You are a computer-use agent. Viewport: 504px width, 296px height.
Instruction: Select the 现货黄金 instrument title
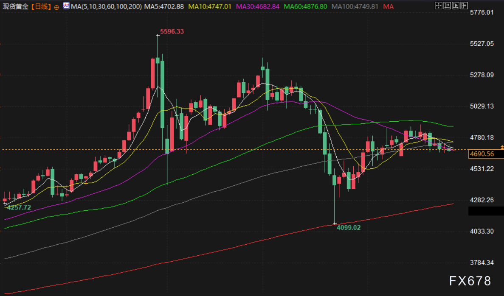pos(15,6)
